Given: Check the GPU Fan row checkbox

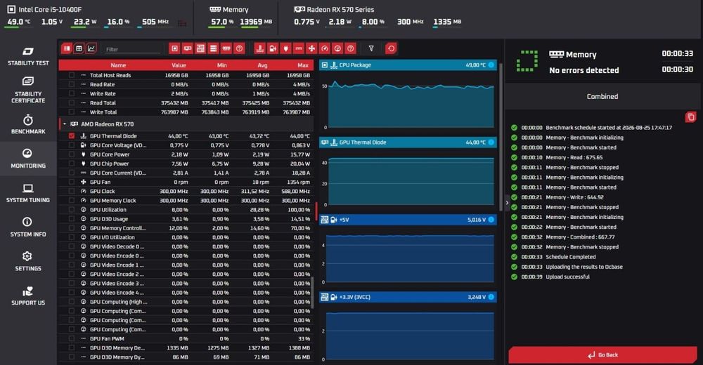Looking at the screenshot, I should coord(72,182).
